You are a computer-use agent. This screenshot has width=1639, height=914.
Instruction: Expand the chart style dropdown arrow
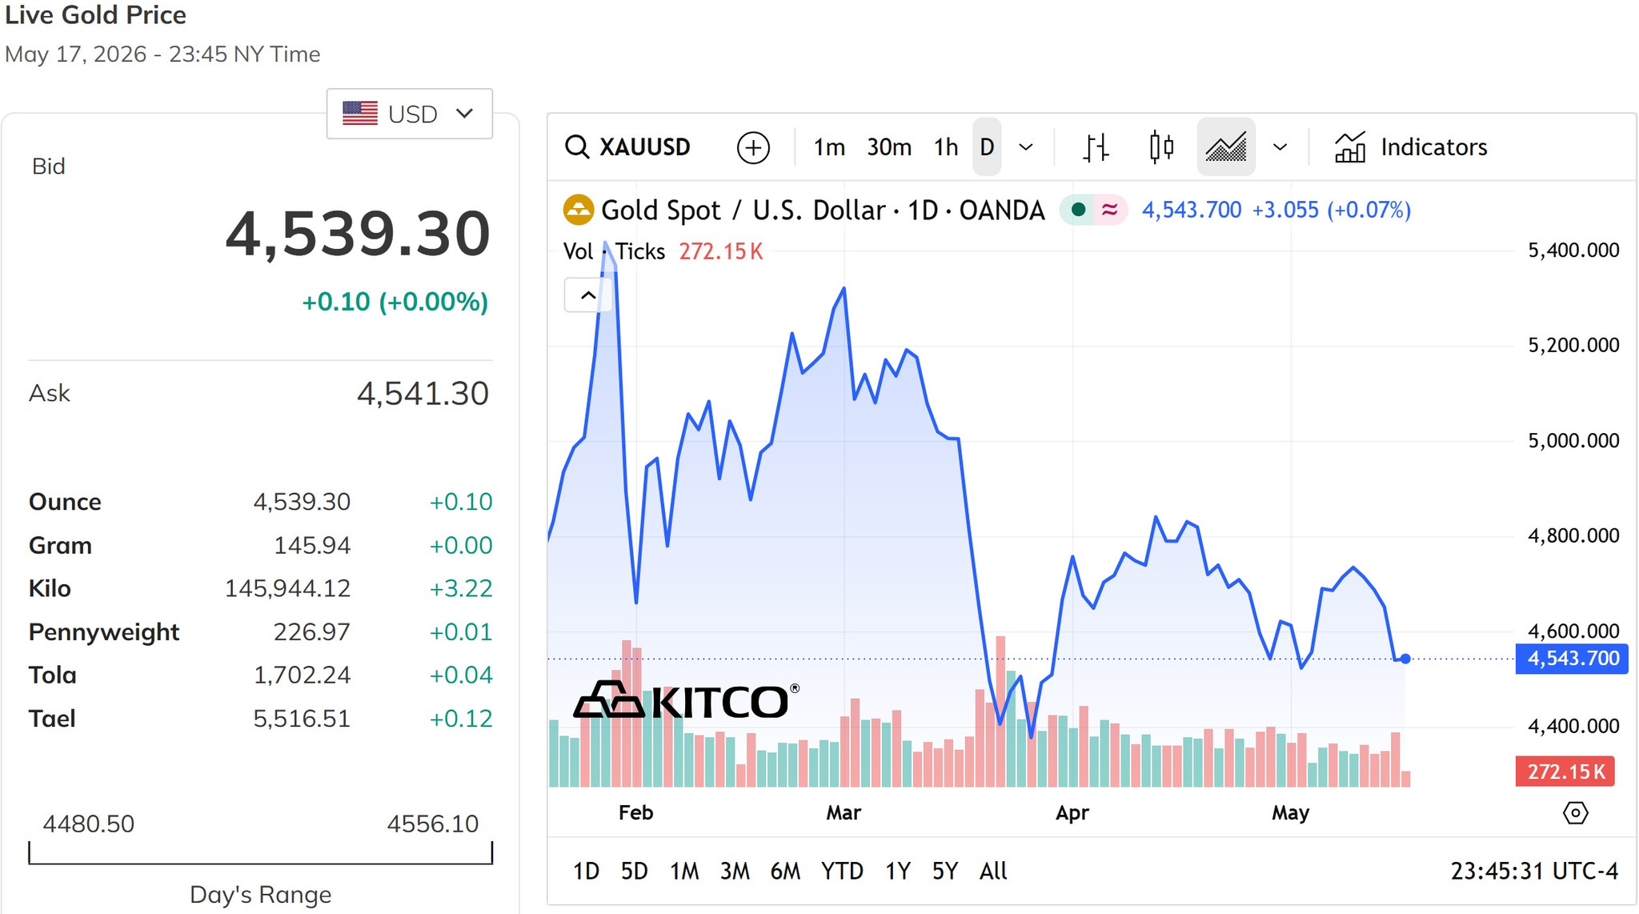[x=1280, y=147]
